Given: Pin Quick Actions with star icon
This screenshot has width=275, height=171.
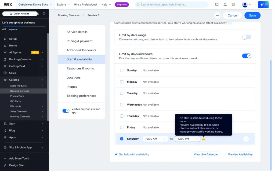Looking at the screenshot, I should coord(38,14).
